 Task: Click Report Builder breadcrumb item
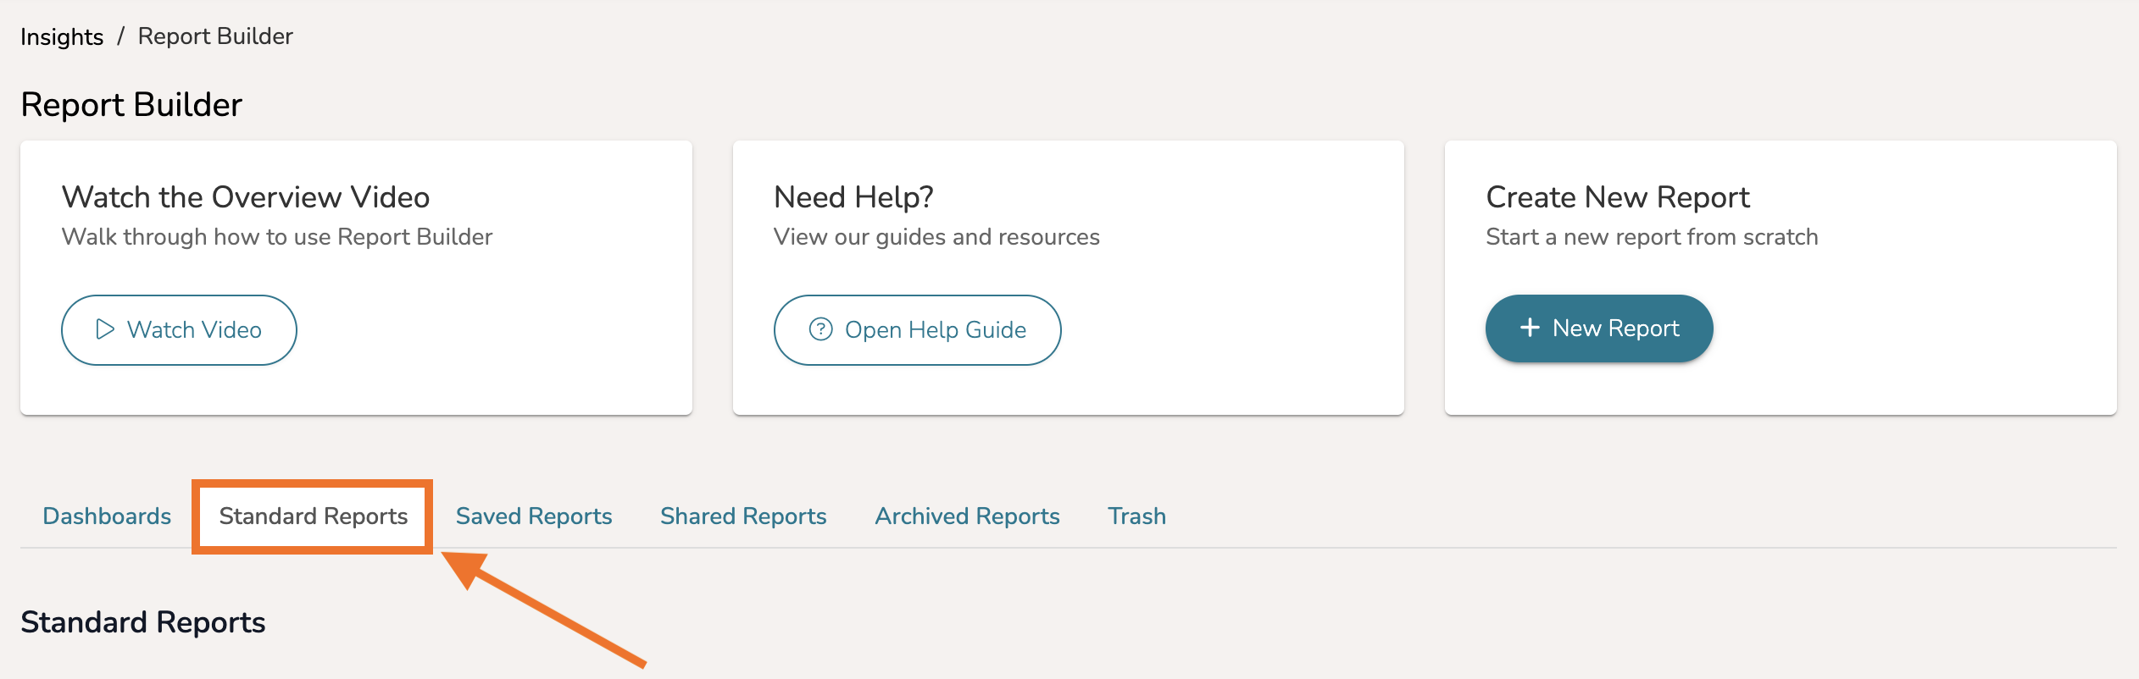[215, 36]
